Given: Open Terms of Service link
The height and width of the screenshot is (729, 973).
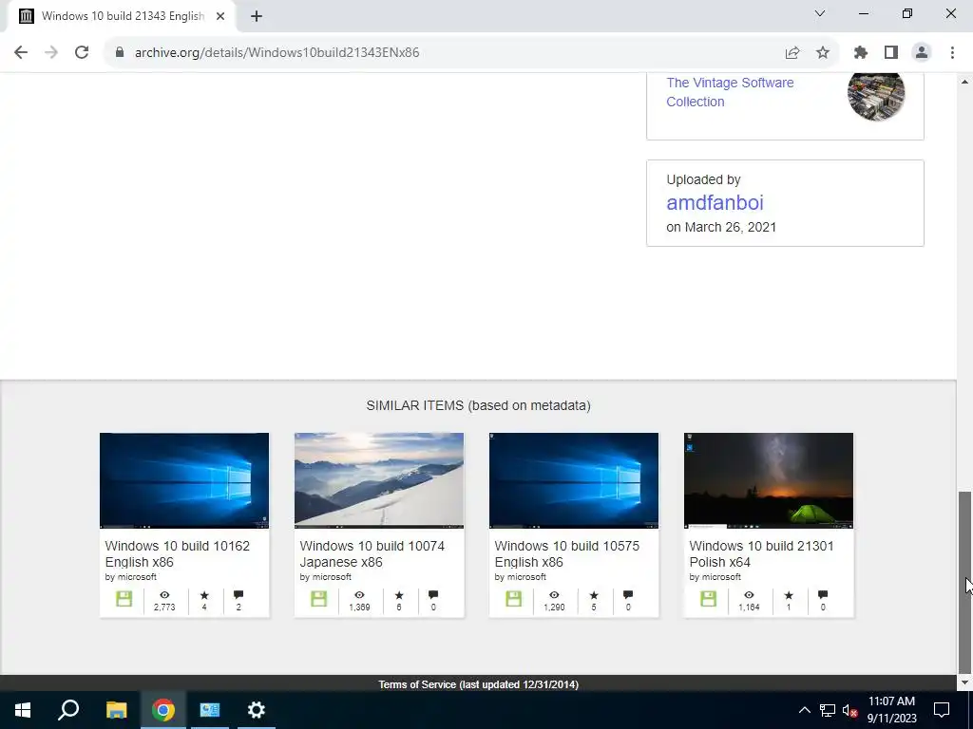Looking at the screenshot, I should pos(479,684).
